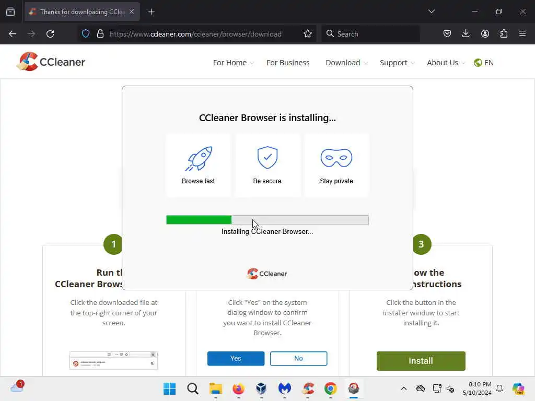Click the CCleaner logo in header
Screen dimensions: 535x401
pyautogui.click(x=51, y=62)
